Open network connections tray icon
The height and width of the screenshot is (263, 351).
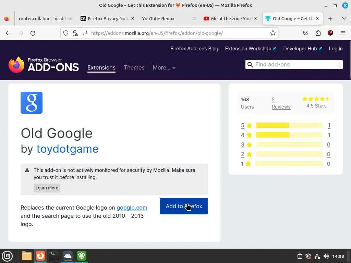click(317, 256)
